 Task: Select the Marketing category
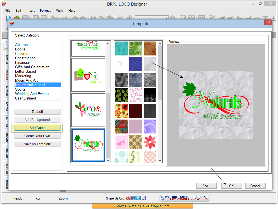click(38, 76)
